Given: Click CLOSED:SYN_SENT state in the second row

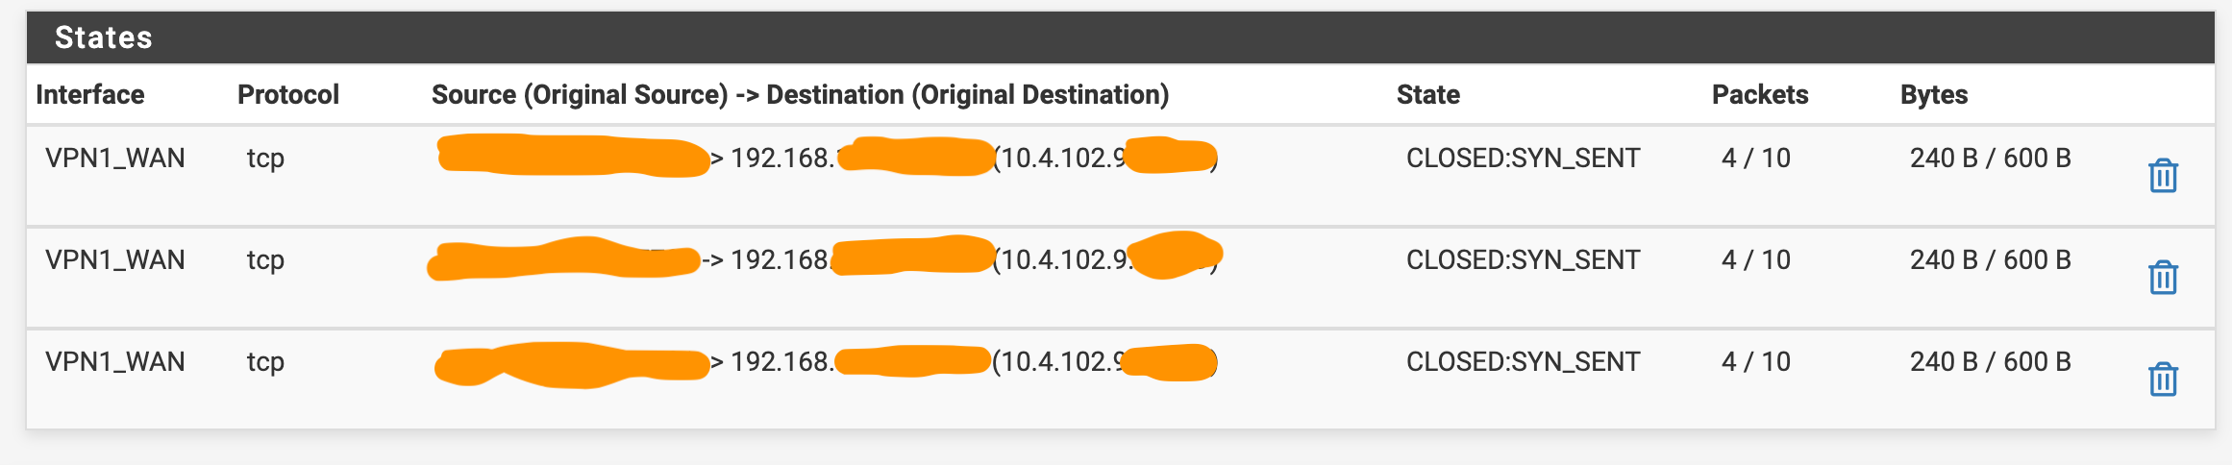Looking at the screenshot, I should point(1524,259).
